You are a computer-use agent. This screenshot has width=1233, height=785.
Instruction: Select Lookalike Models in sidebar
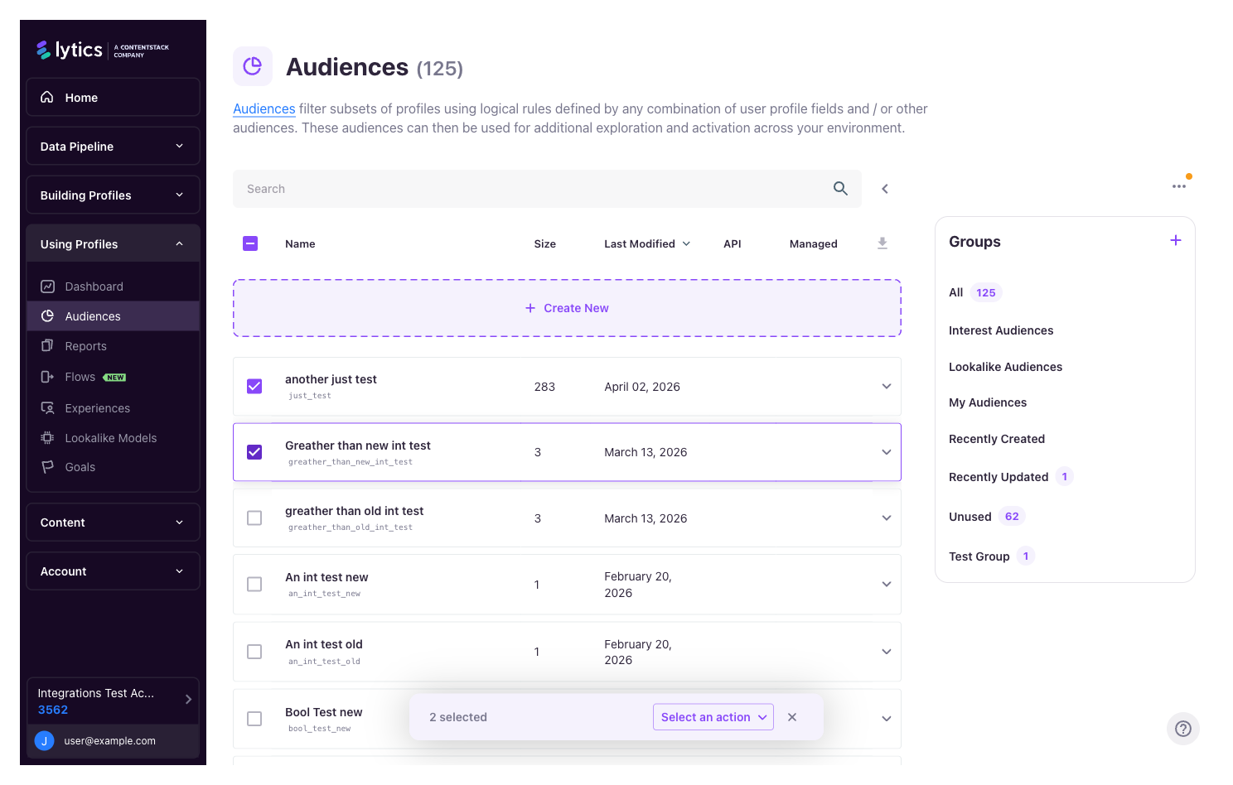pos(109,437)
